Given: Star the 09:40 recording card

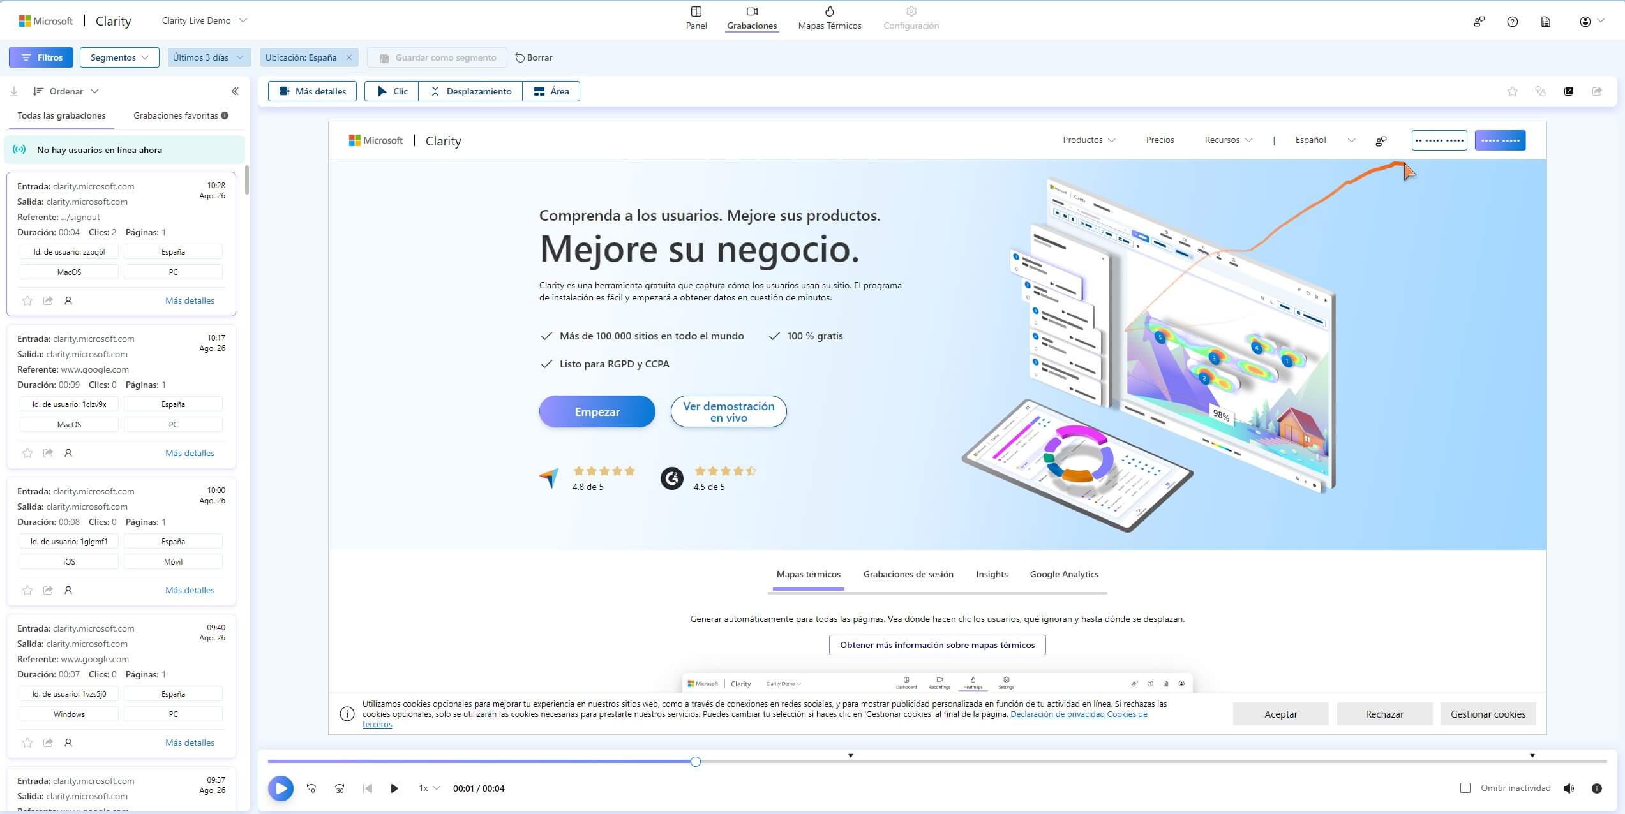Looking at the screenshot, I should pos(27,743).
